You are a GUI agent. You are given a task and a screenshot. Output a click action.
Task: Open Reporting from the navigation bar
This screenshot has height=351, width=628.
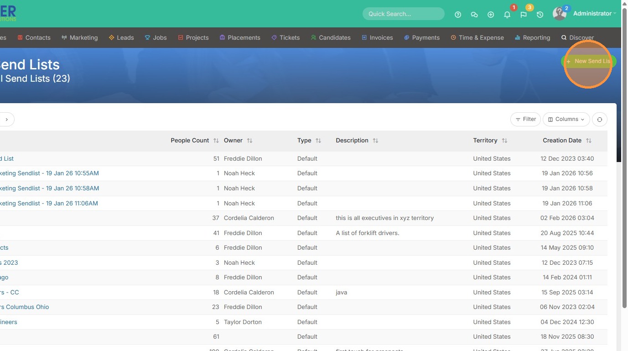click(x=532, y=38)
